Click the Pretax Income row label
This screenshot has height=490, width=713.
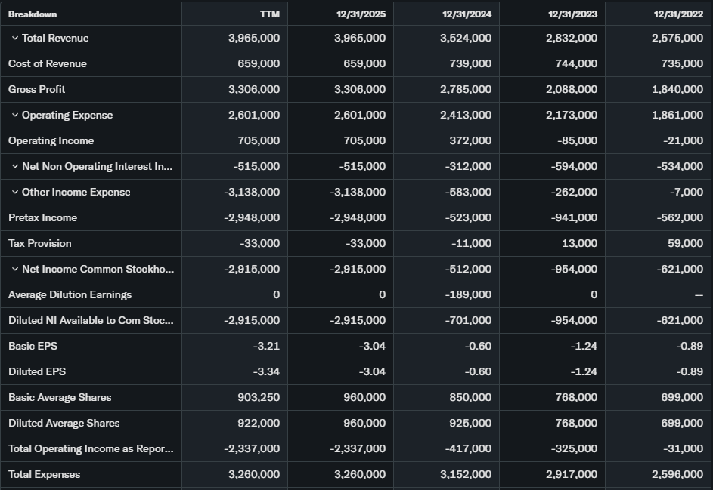tap(42, 217)
